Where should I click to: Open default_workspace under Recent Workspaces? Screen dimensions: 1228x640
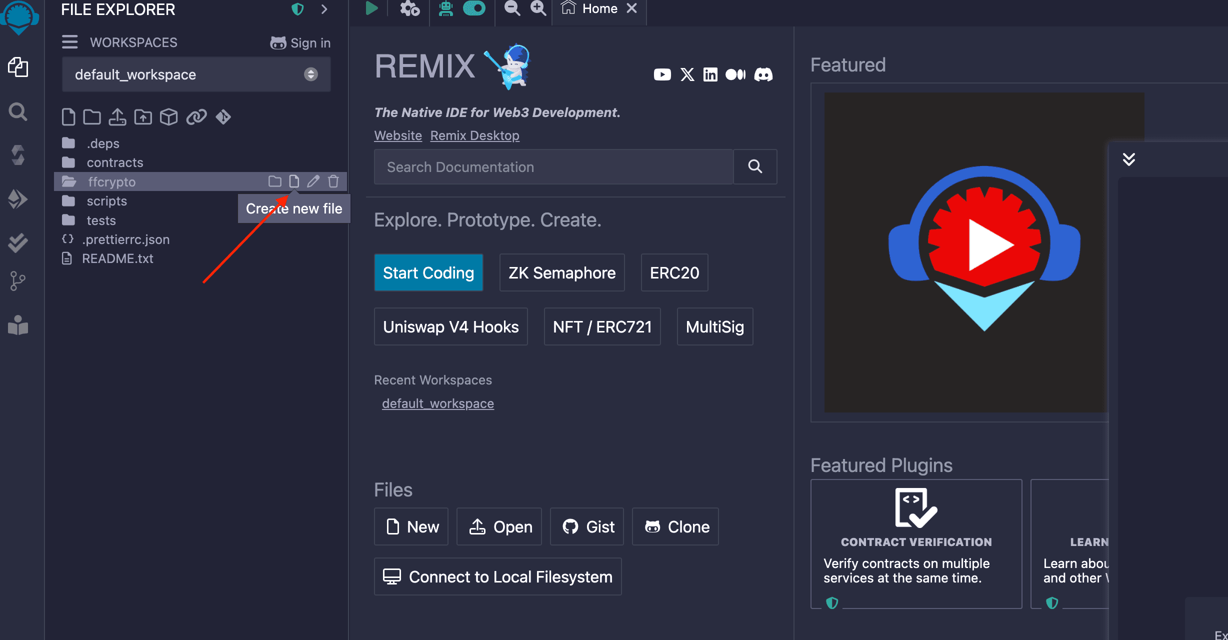click(438, 403)
